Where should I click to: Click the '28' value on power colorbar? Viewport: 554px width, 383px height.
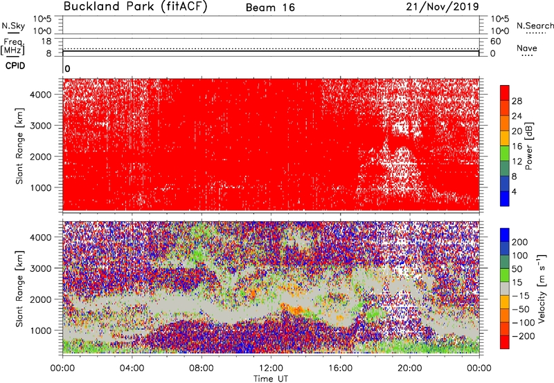click(x=517, y=101)
